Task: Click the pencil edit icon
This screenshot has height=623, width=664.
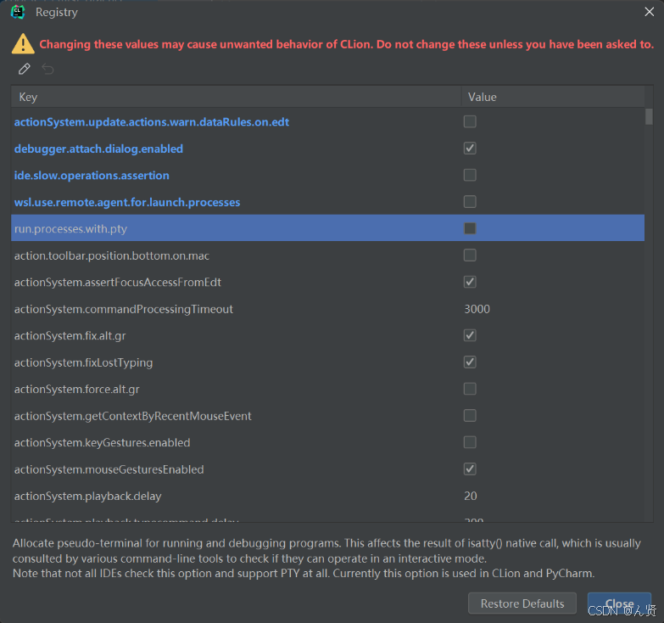Action: 25,69
